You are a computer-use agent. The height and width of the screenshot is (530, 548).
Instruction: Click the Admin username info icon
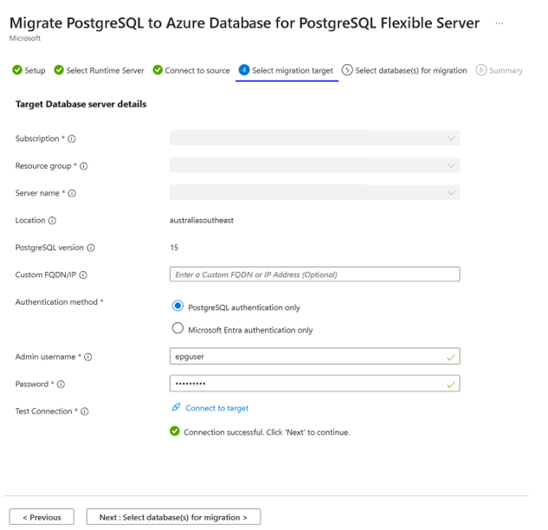coord(87,357)
